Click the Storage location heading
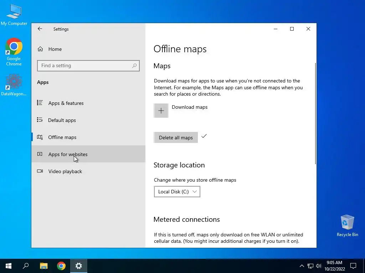The height and width of the screenshot is (273, 365). tap(179, 165)
